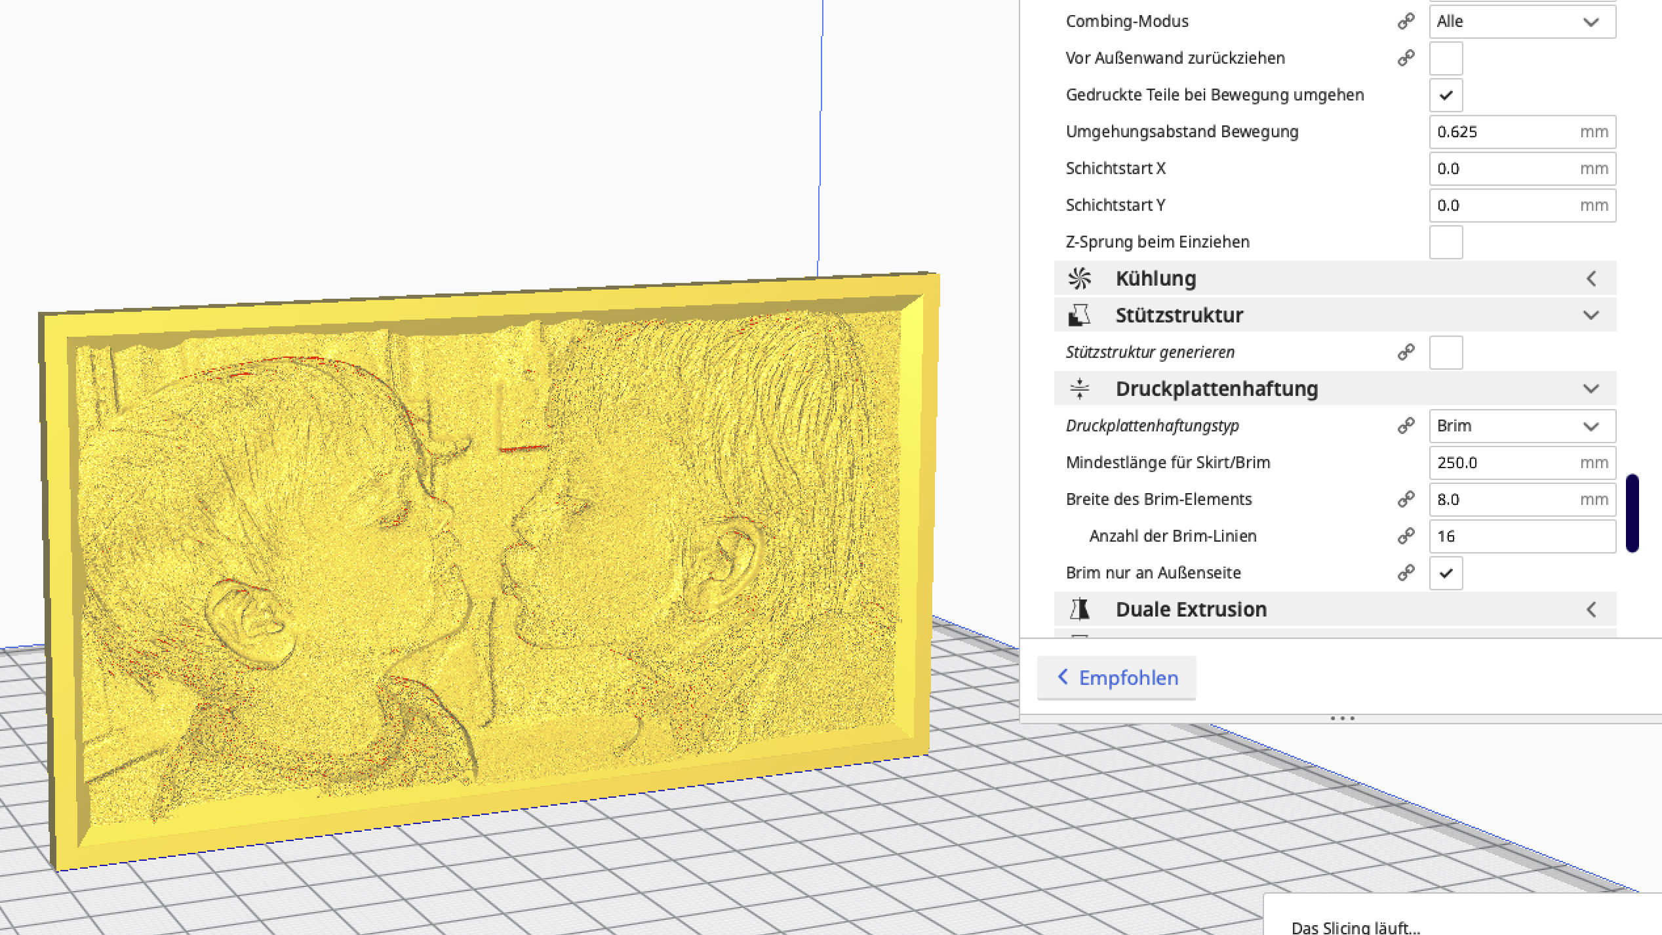Click link icon beside Stützstruktur generieren
Screen dimensions: 1662x935
click(x=1406, y=352)
